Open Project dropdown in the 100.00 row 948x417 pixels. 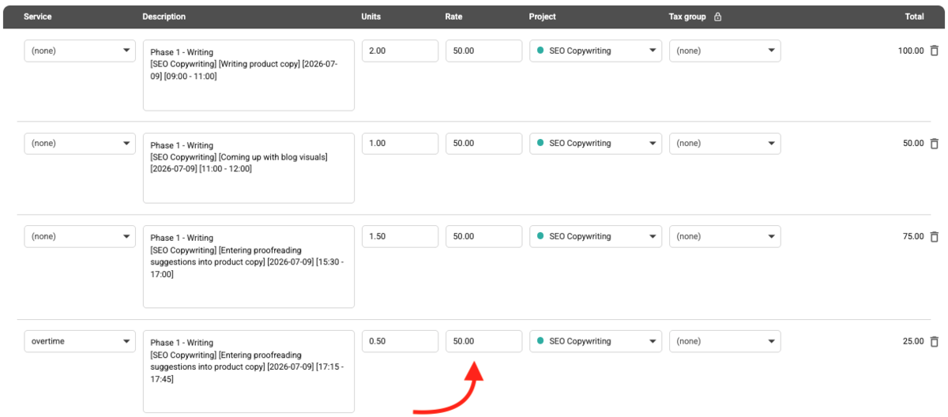[596, 51]
